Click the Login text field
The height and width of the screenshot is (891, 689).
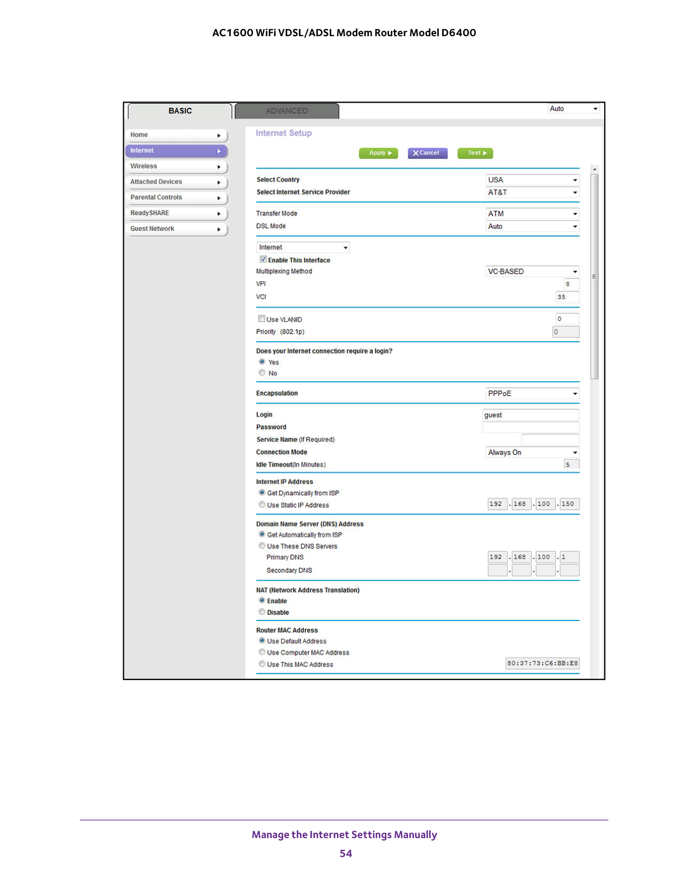coord(531,415)
